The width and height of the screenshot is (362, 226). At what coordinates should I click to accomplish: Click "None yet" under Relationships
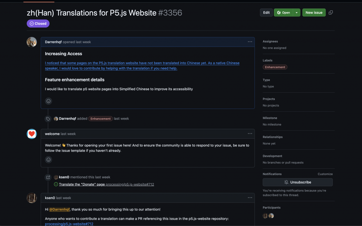[269, 144]
